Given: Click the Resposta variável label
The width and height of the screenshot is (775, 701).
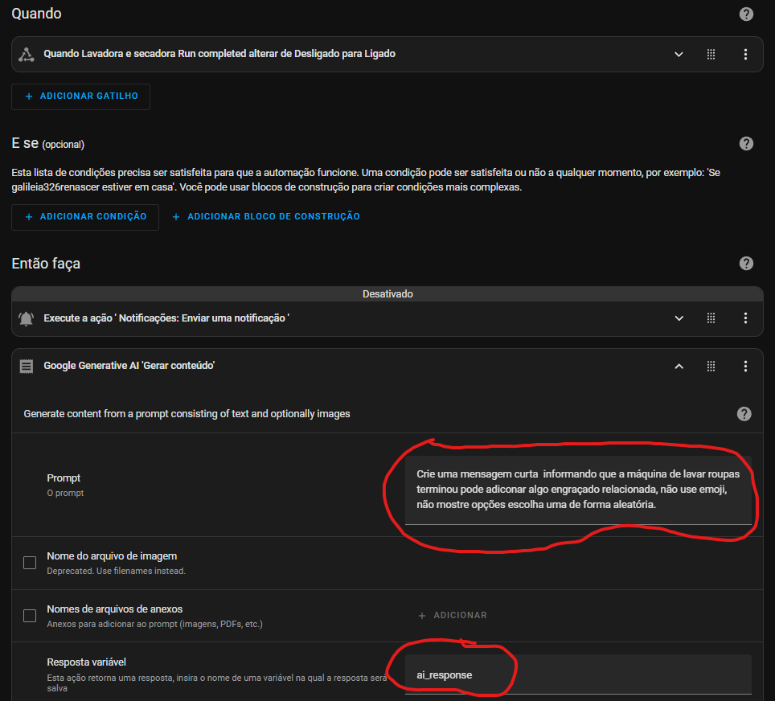Looking at the screenshot, I should [87, 662].
